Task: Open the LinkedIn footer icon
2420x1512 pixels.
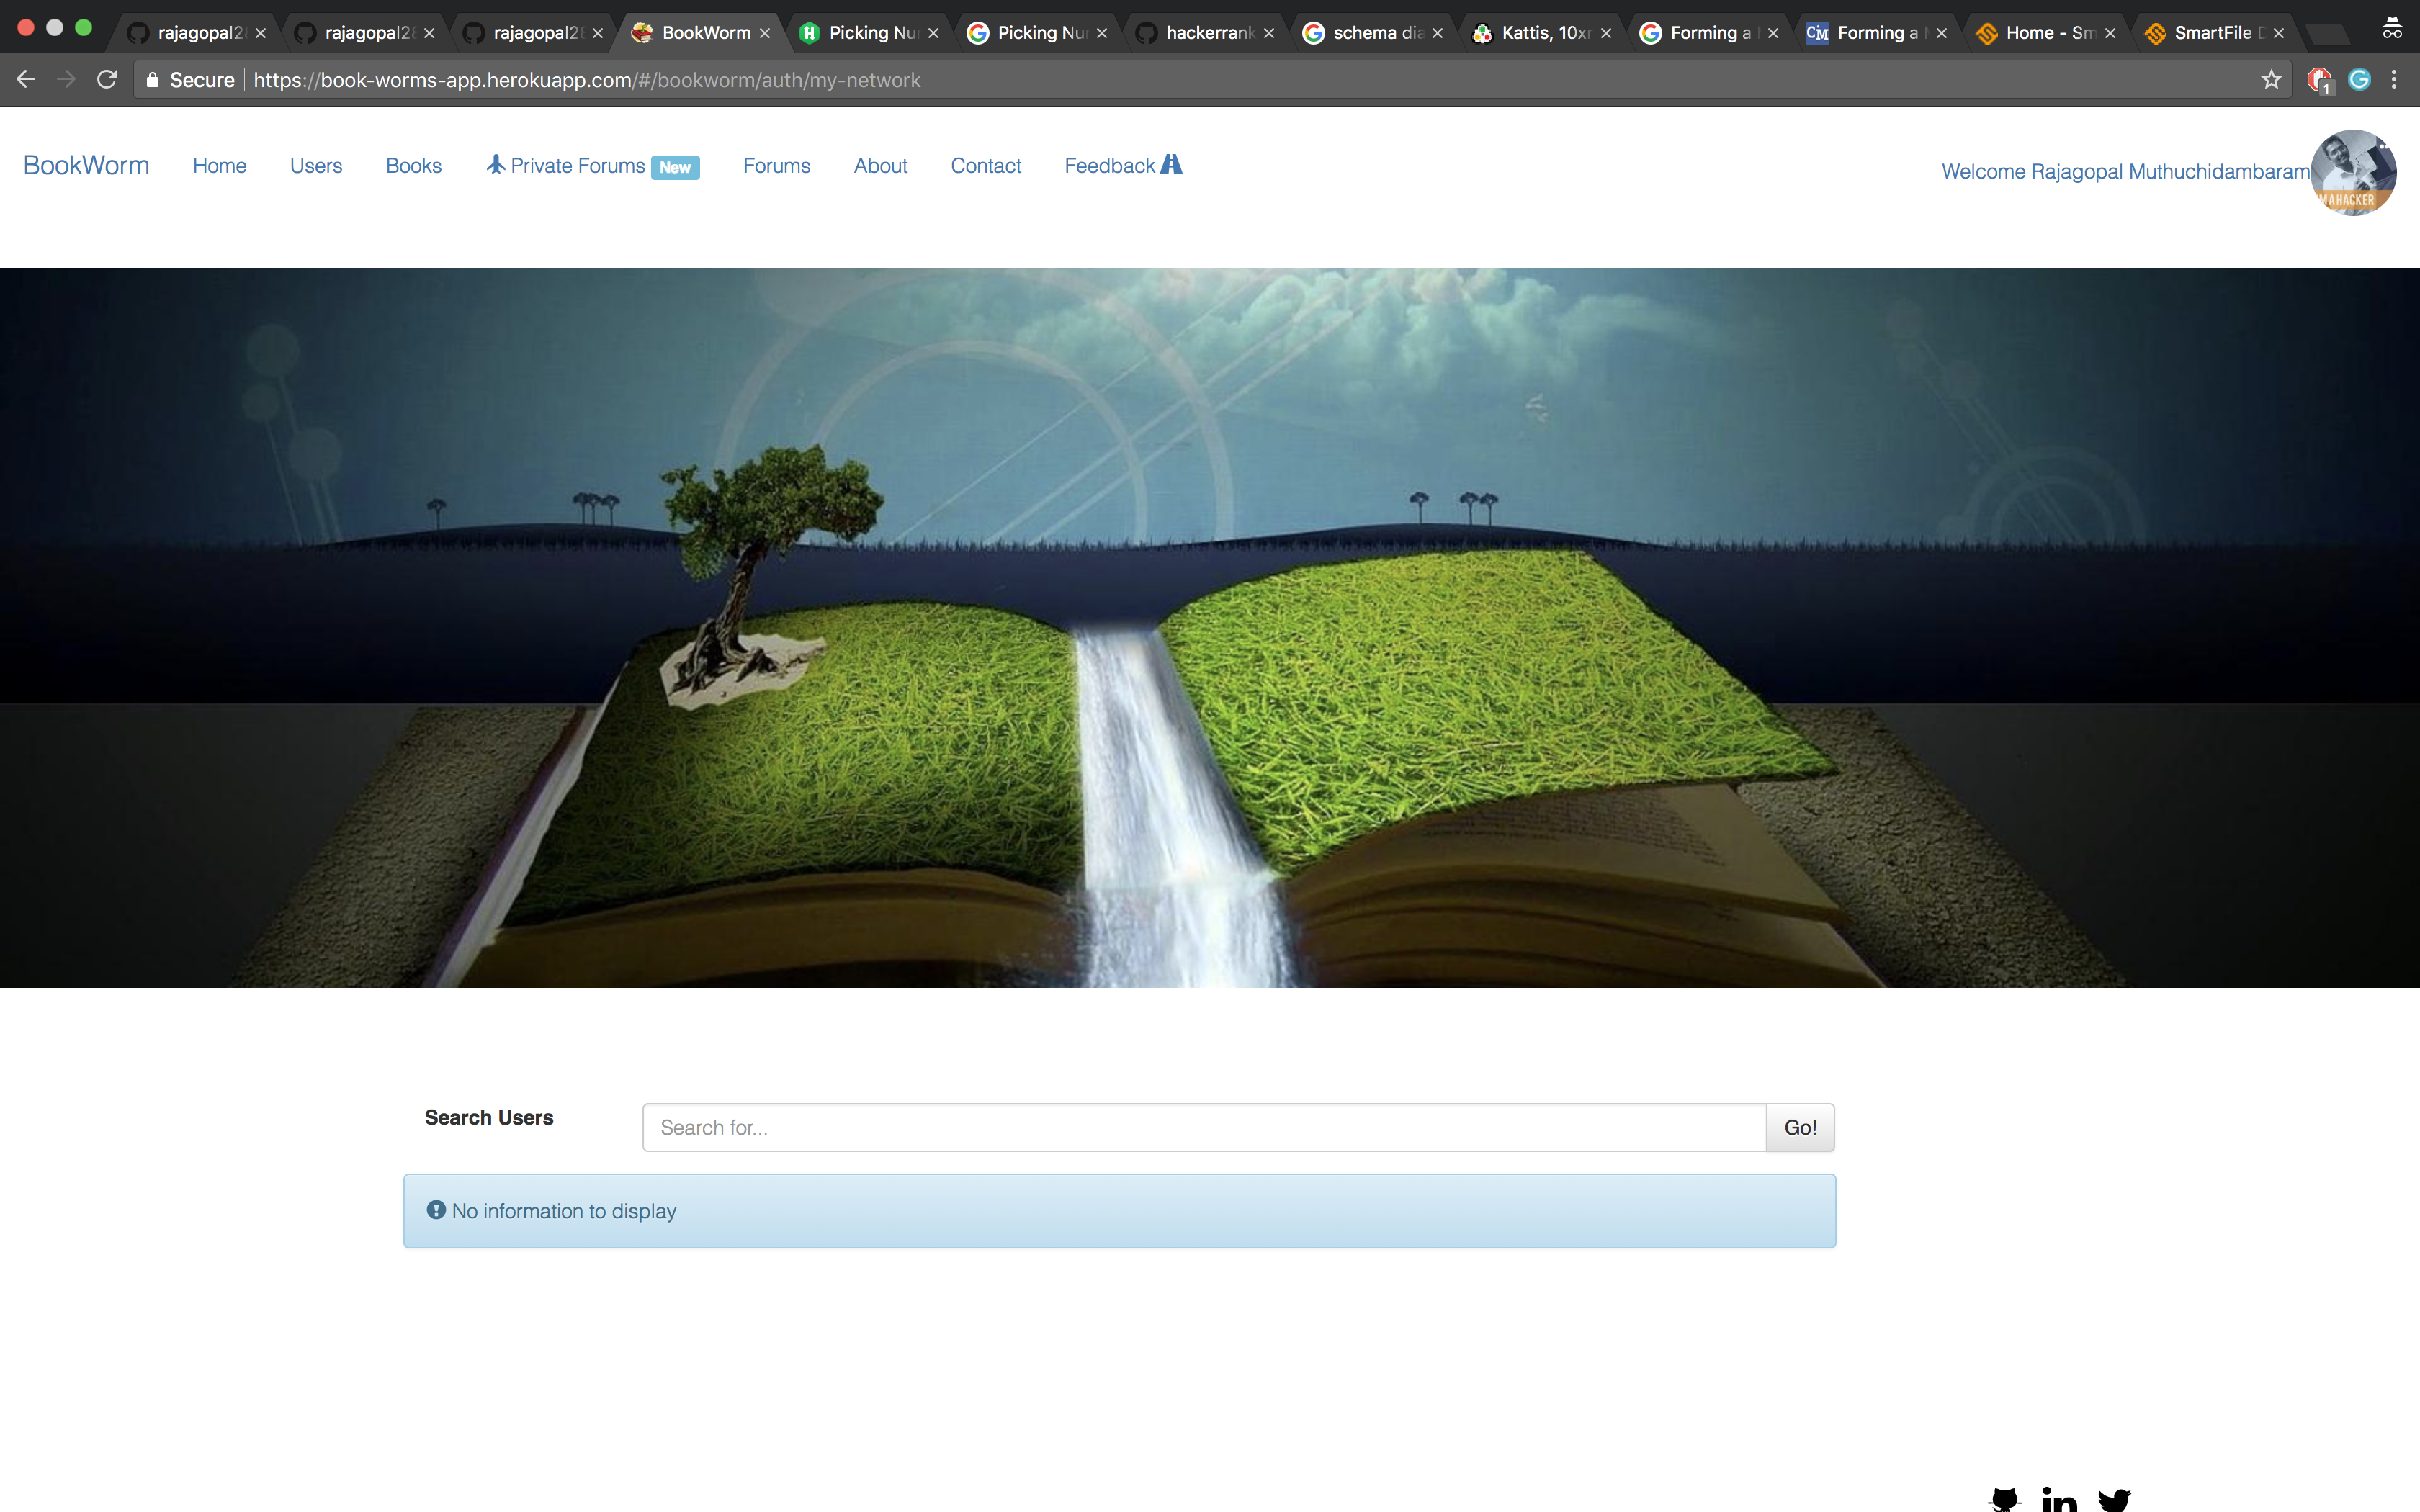Action: pyautogui.click(x=2059, y=1499)
